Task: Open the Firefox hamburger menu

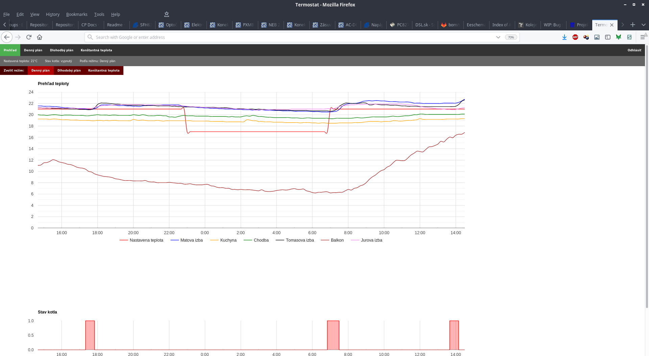Action: pos(642,37)
